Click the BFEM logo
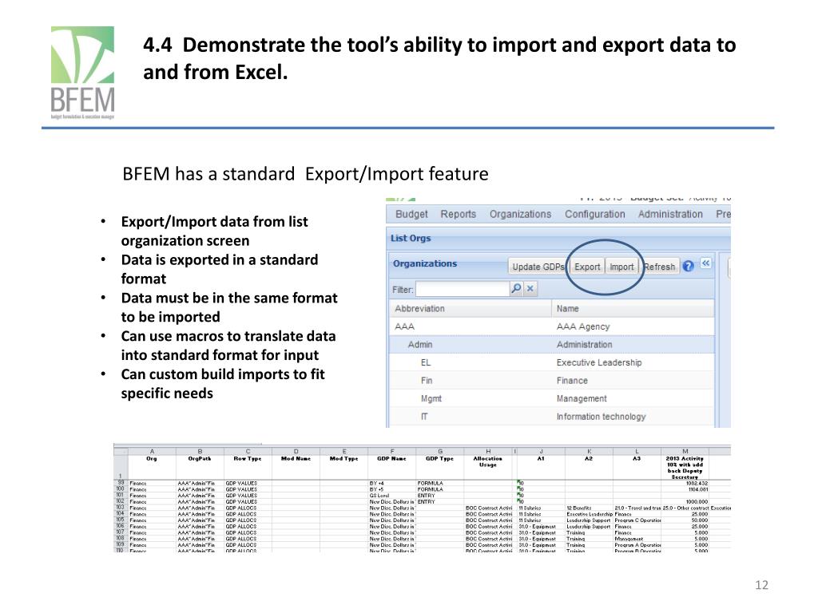The image size is (818, 613). pyautogui.click(x=82, y=73)
